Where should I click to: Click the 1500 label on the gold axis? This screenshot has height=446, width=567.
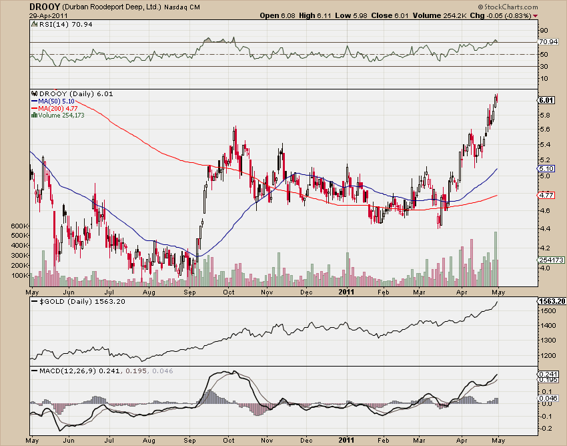click(548, 310)
